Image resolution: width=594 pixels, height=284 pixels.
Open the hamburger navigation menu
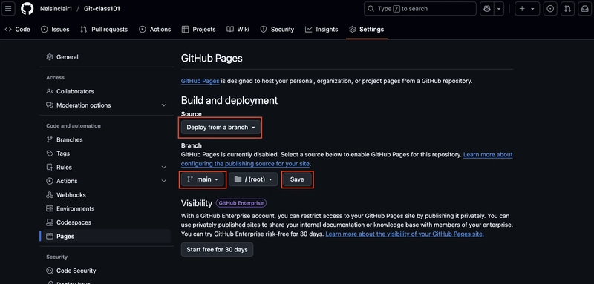tap(8, 8)
